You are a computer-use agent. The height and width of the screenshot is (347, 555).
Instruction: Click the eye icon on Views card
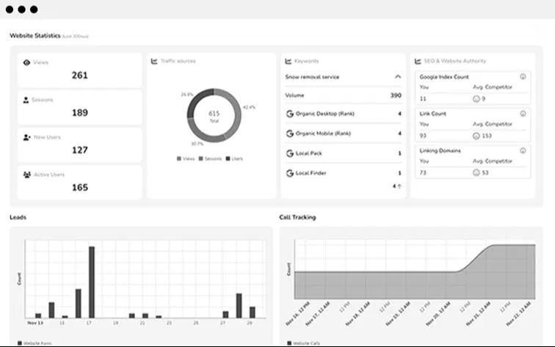pos(26,63)
